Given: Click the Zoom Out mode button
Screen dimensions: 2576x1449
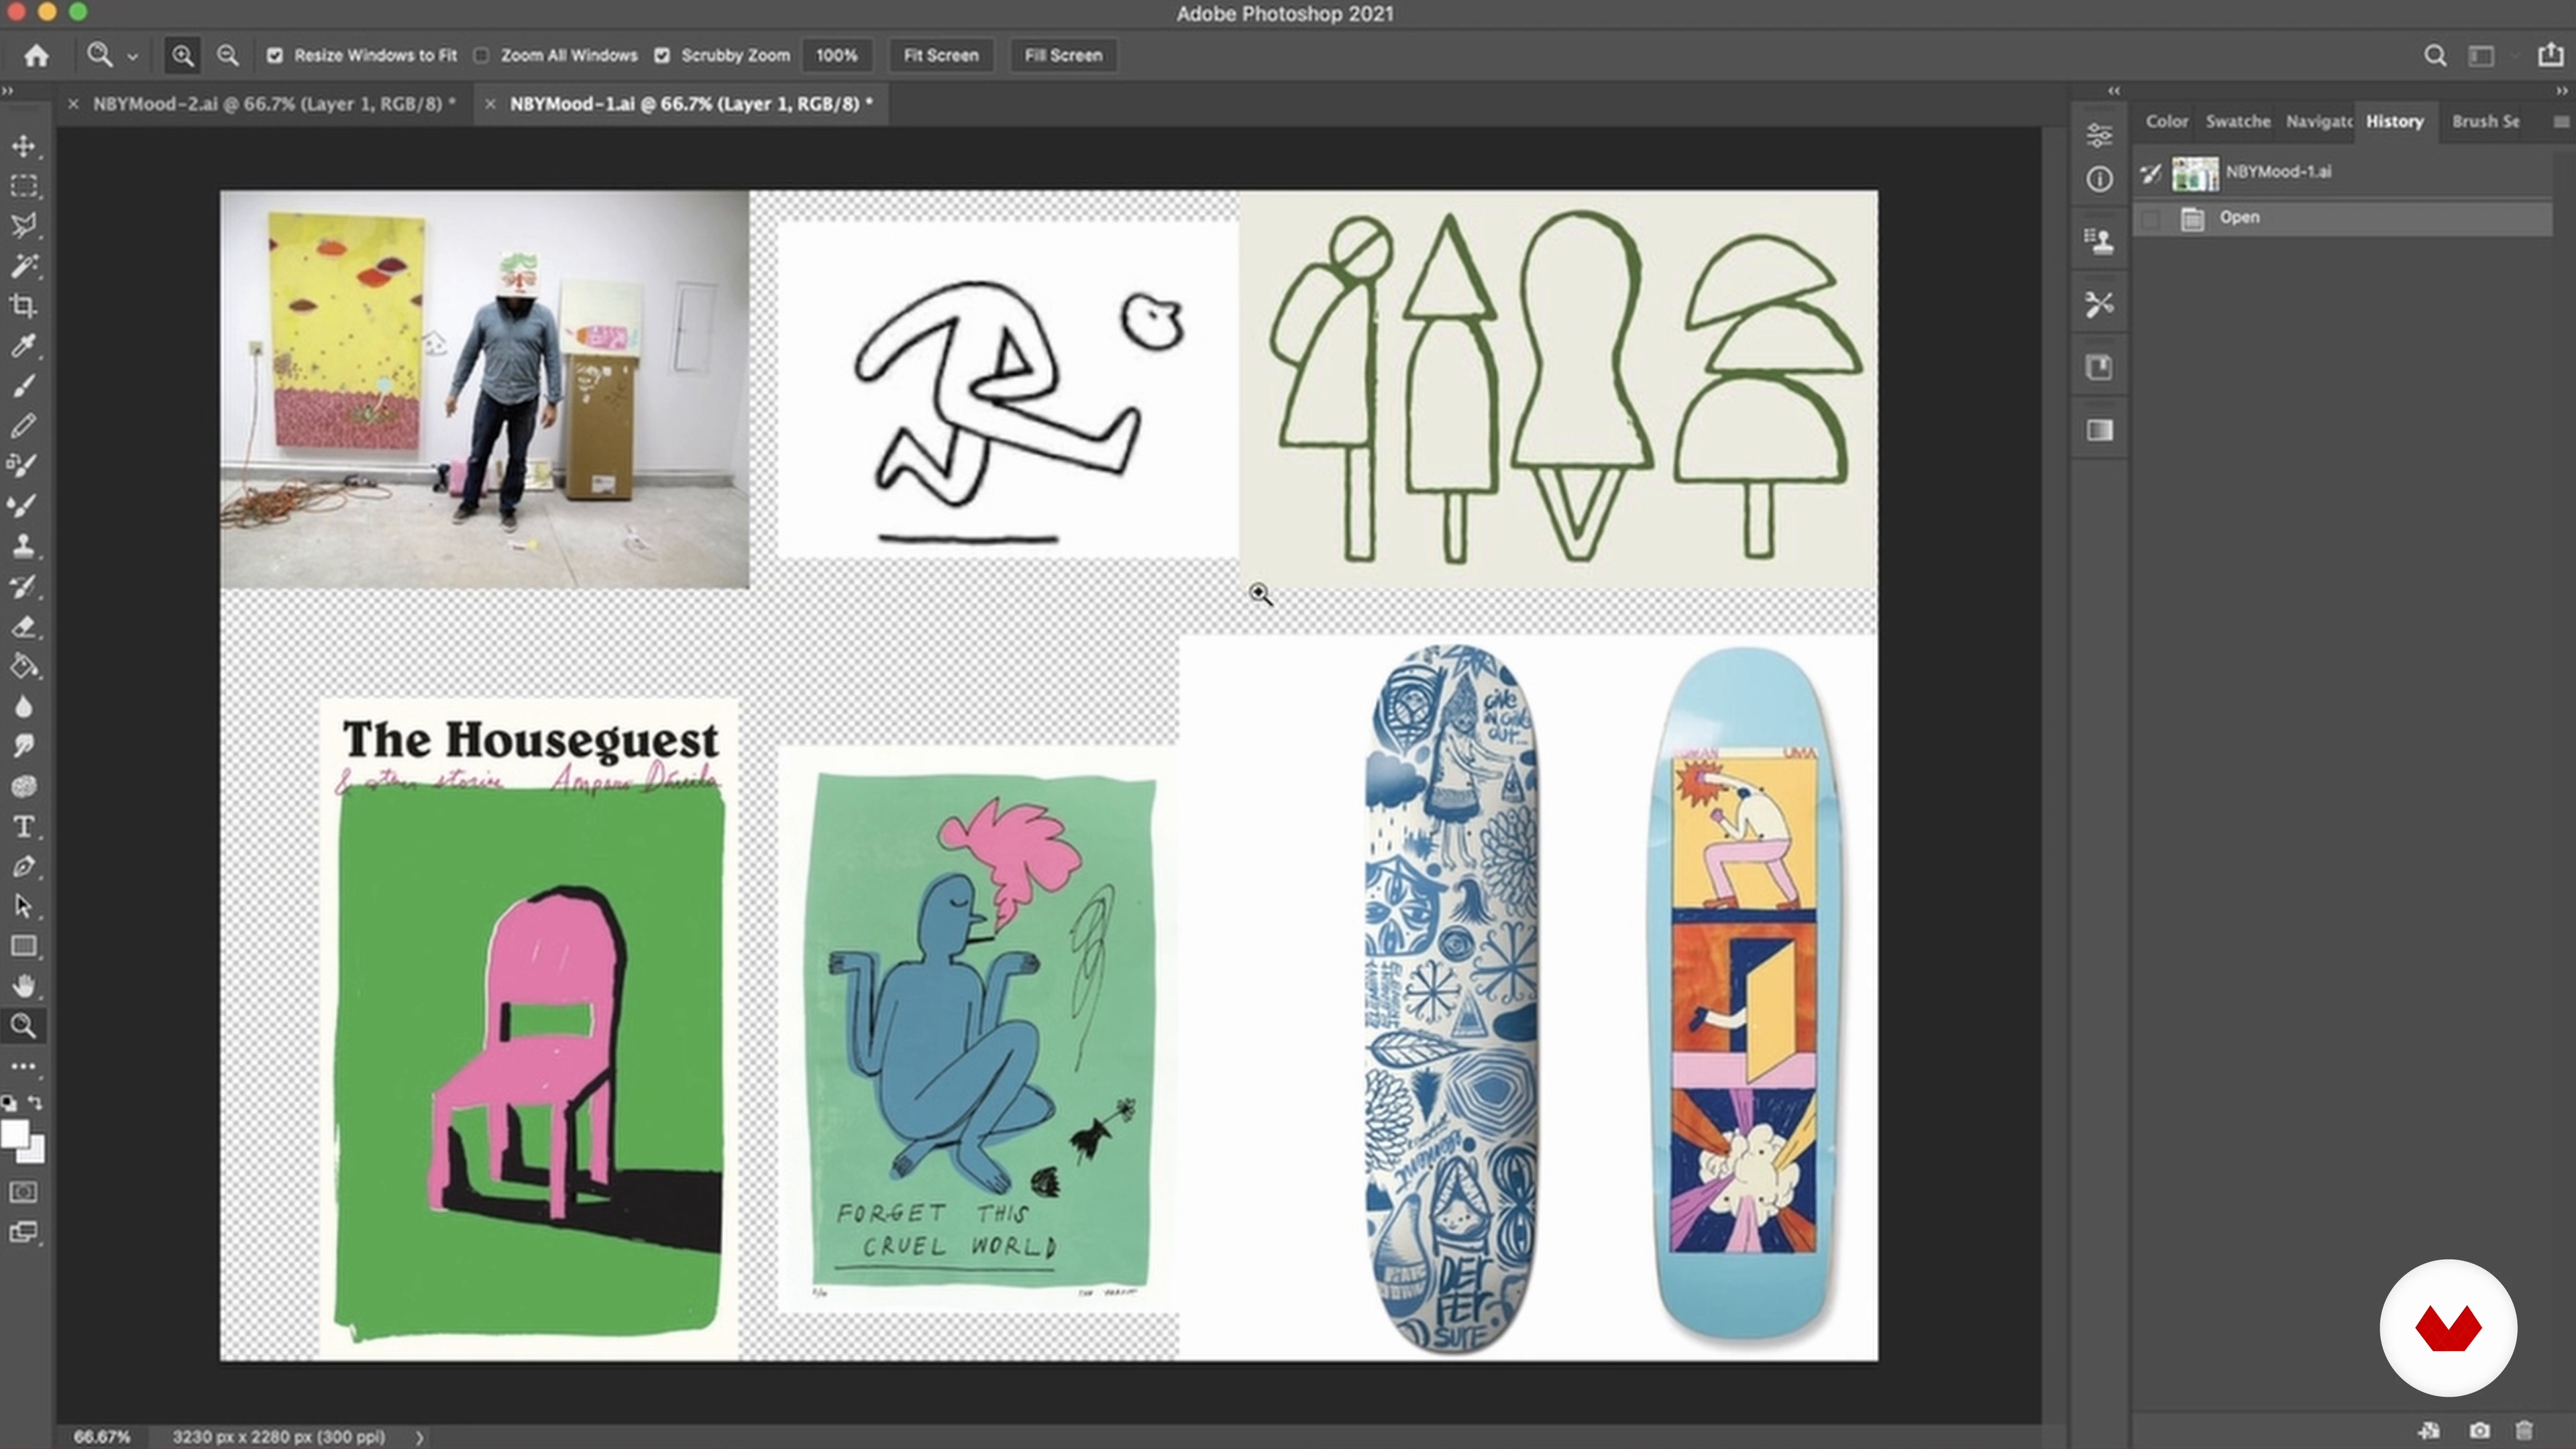Looking at the screenshot, I should click(228, 56).
